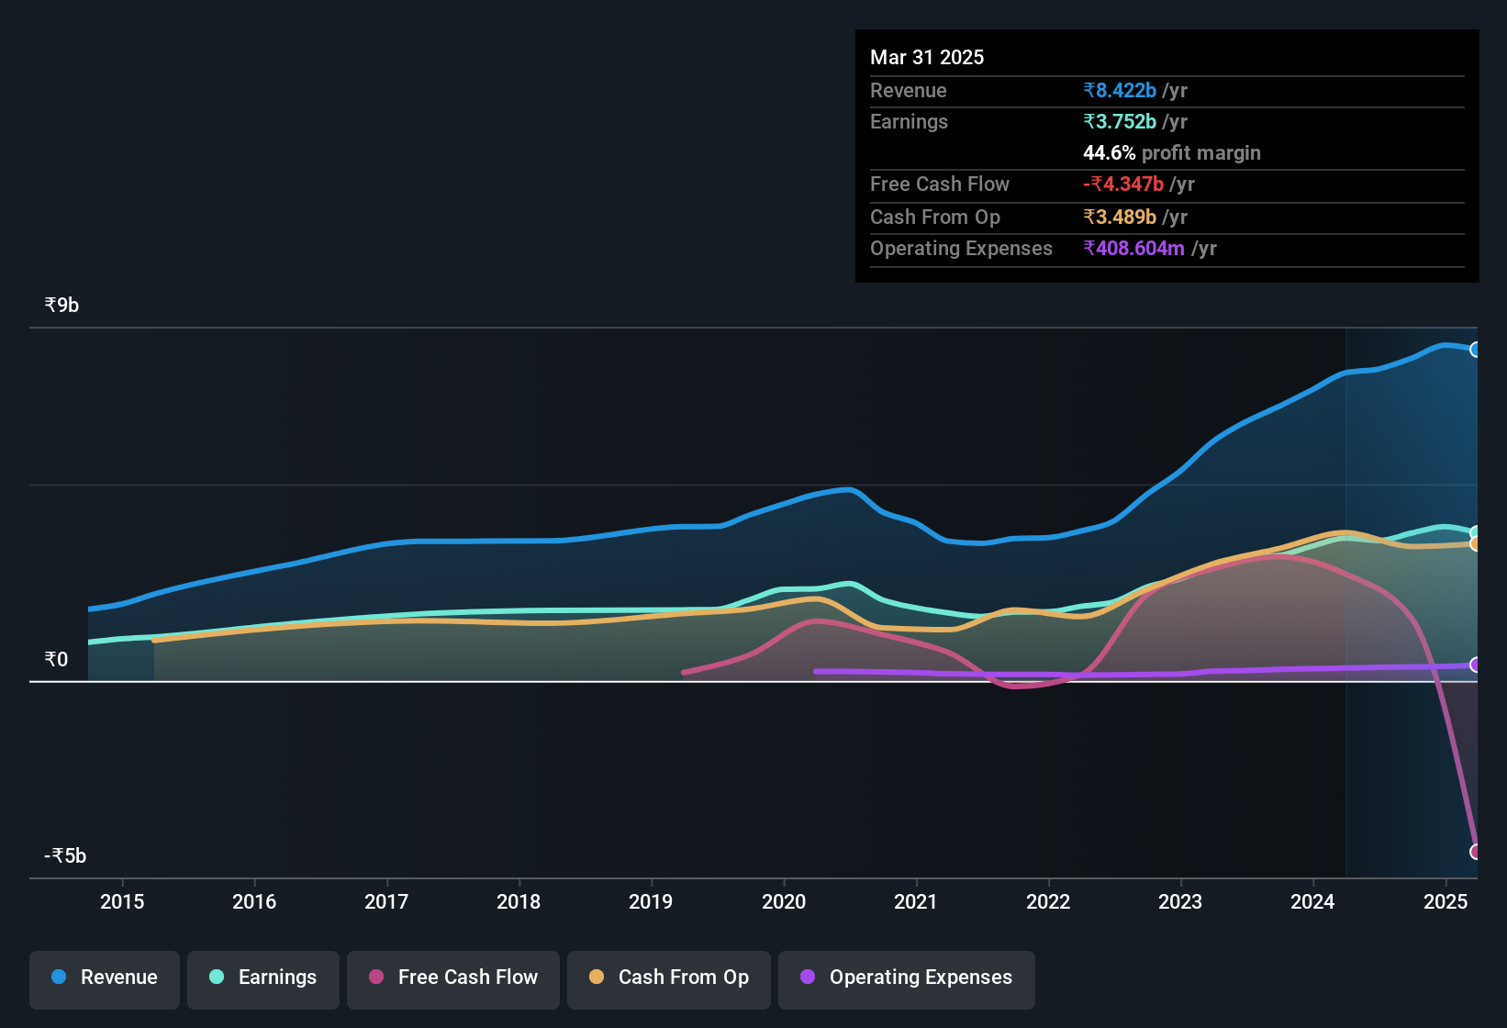Click the 2018 x-axis label
This screenshot has height=1028, width=1507.
pyautogui.click(x=519, y=902)
